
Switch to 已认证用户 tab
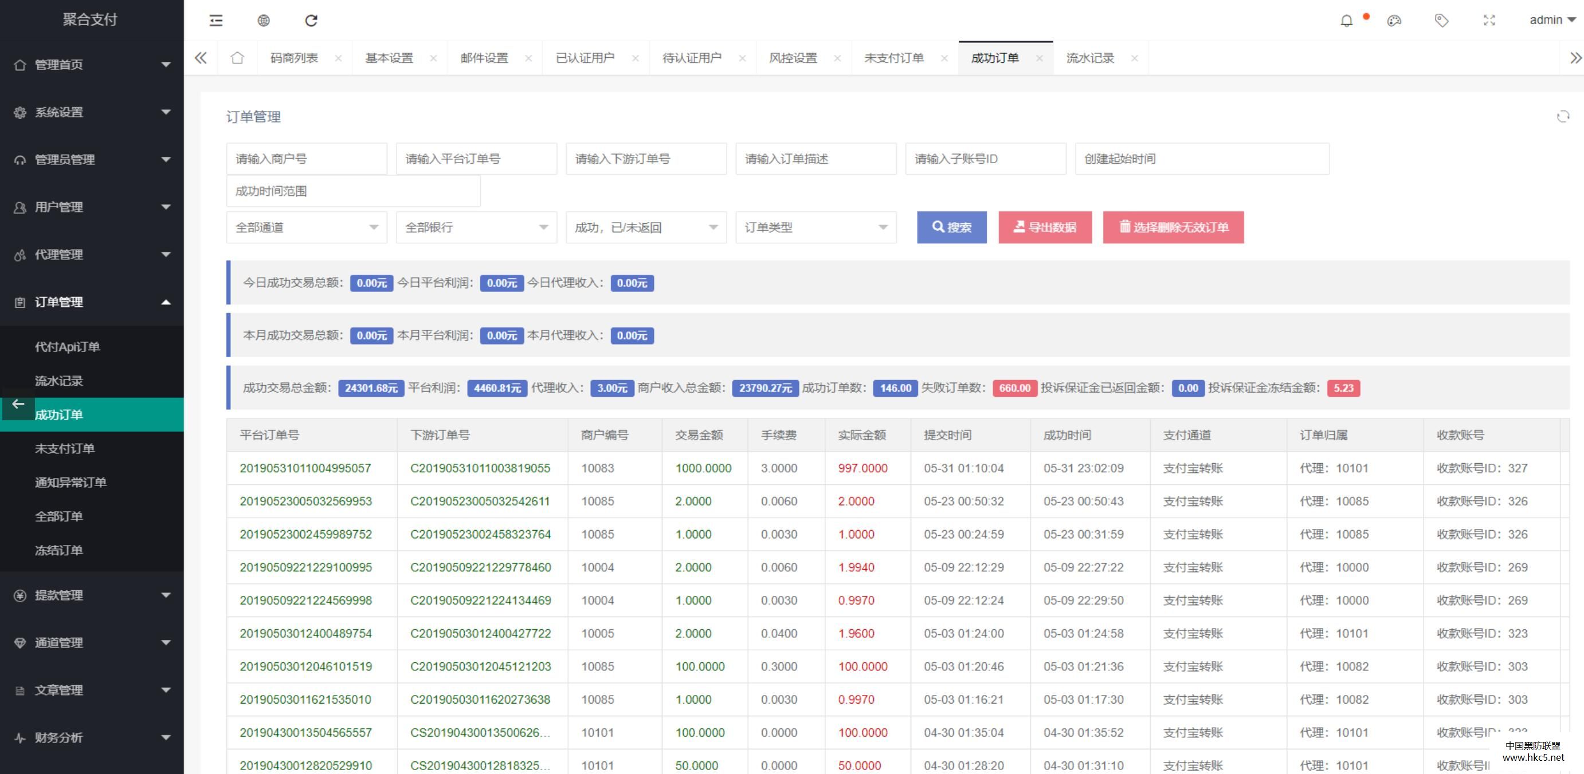[585, 58]
